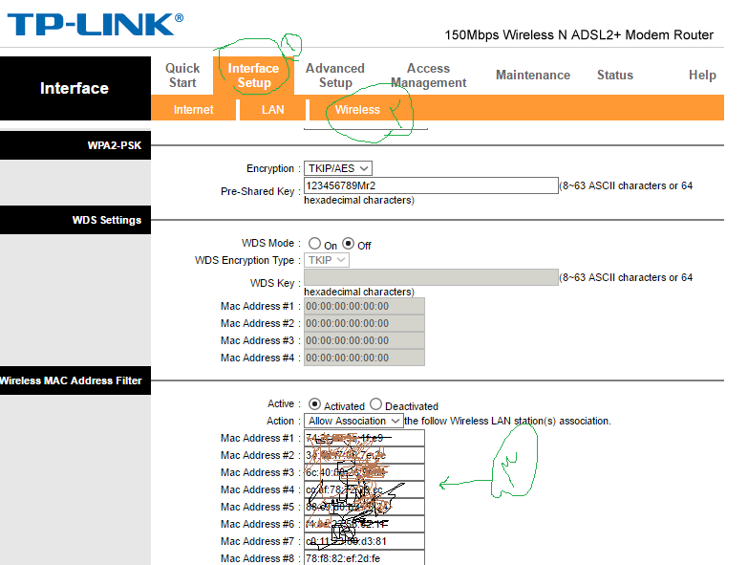Click filter Mac Address #3 field
This screenshot has height=565, width=748.
[364, 472]
